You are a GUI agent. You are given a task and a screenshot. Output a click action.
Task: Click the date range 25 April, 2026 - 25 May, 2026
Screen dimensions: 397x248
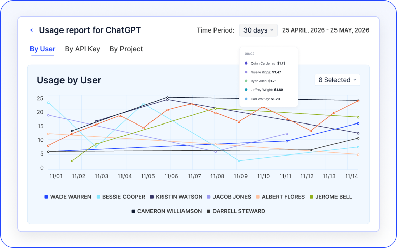tap(326, 30)
